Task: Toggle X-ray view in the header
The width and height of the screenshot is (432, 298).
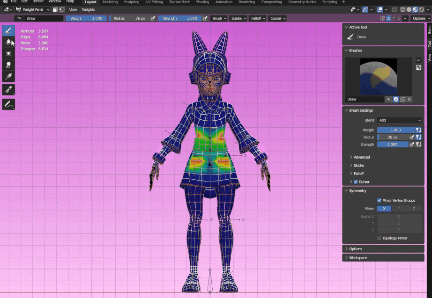Action: [395, 9]
